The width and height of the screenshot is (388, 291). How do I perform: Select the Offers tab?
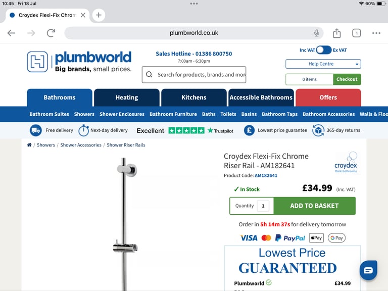pyautogui.click(x=328, y=98)
